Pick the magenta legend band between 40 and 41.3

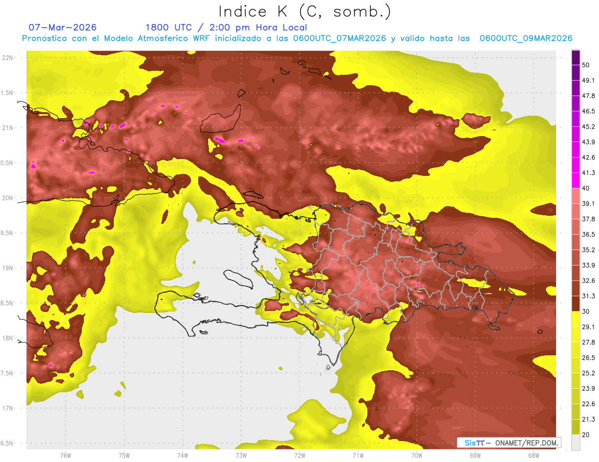click(576, 180)
